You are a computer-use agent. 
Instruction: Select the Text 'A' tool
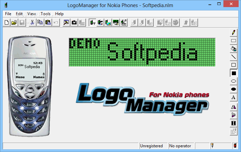pos(234,97)
